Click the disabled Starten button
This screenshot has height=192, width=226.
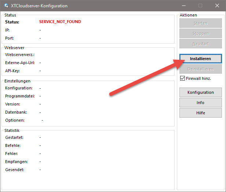200,23
